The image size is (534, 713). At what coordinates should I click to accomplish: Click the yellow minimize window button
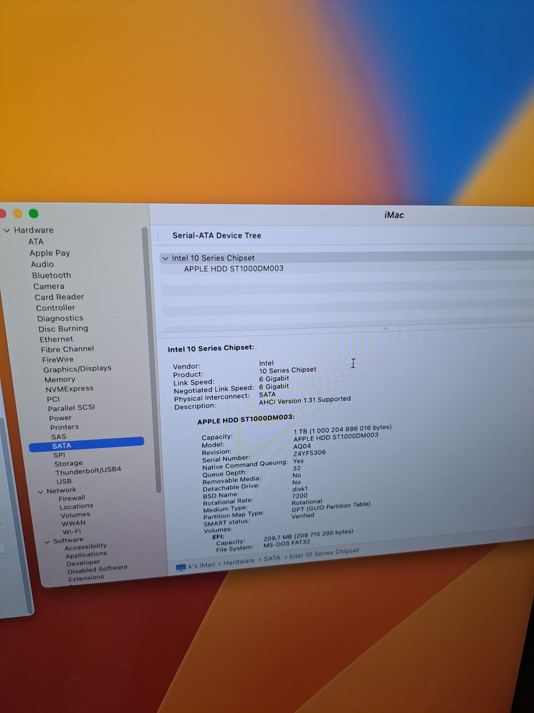click(x=18, y=213)
